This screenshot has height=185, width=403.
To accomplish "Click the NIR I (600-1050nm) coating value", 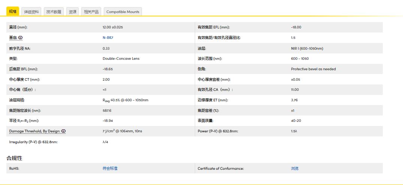I will click(307, 48).
